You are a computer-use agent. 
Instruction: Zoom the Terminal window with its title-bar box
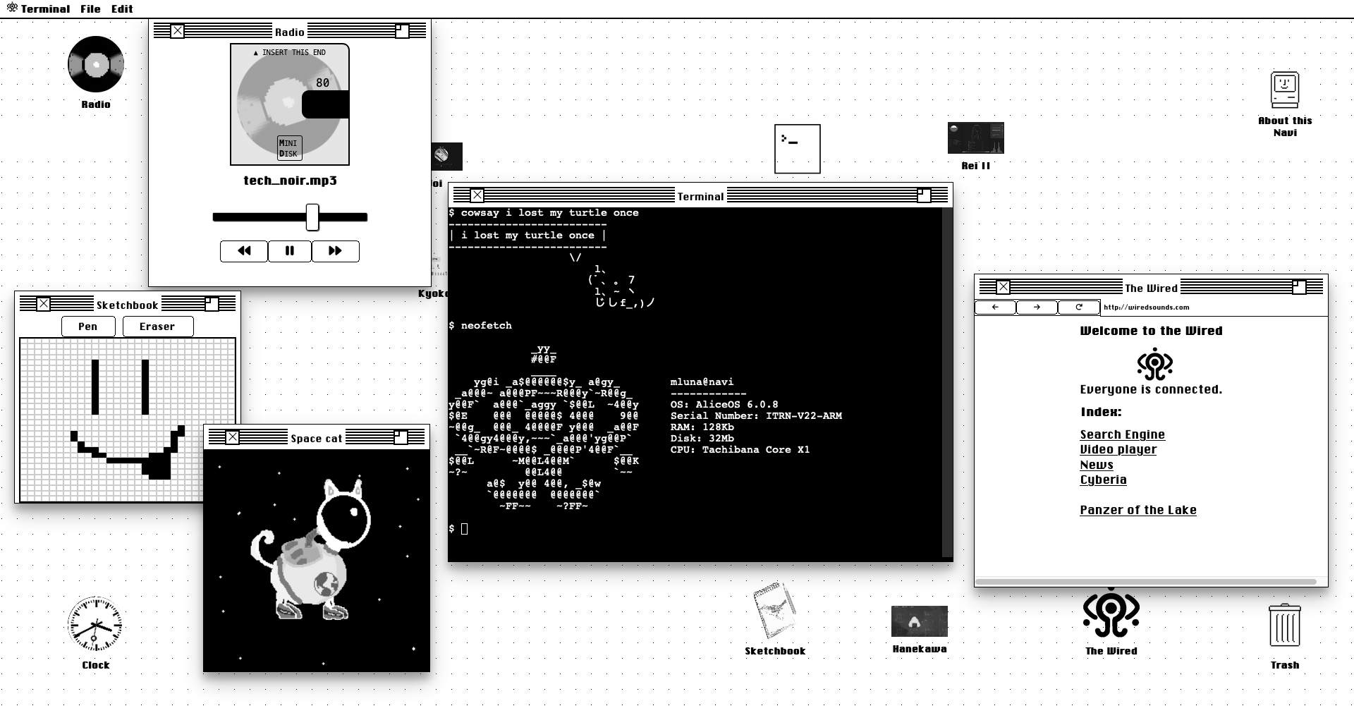[924, 195]
